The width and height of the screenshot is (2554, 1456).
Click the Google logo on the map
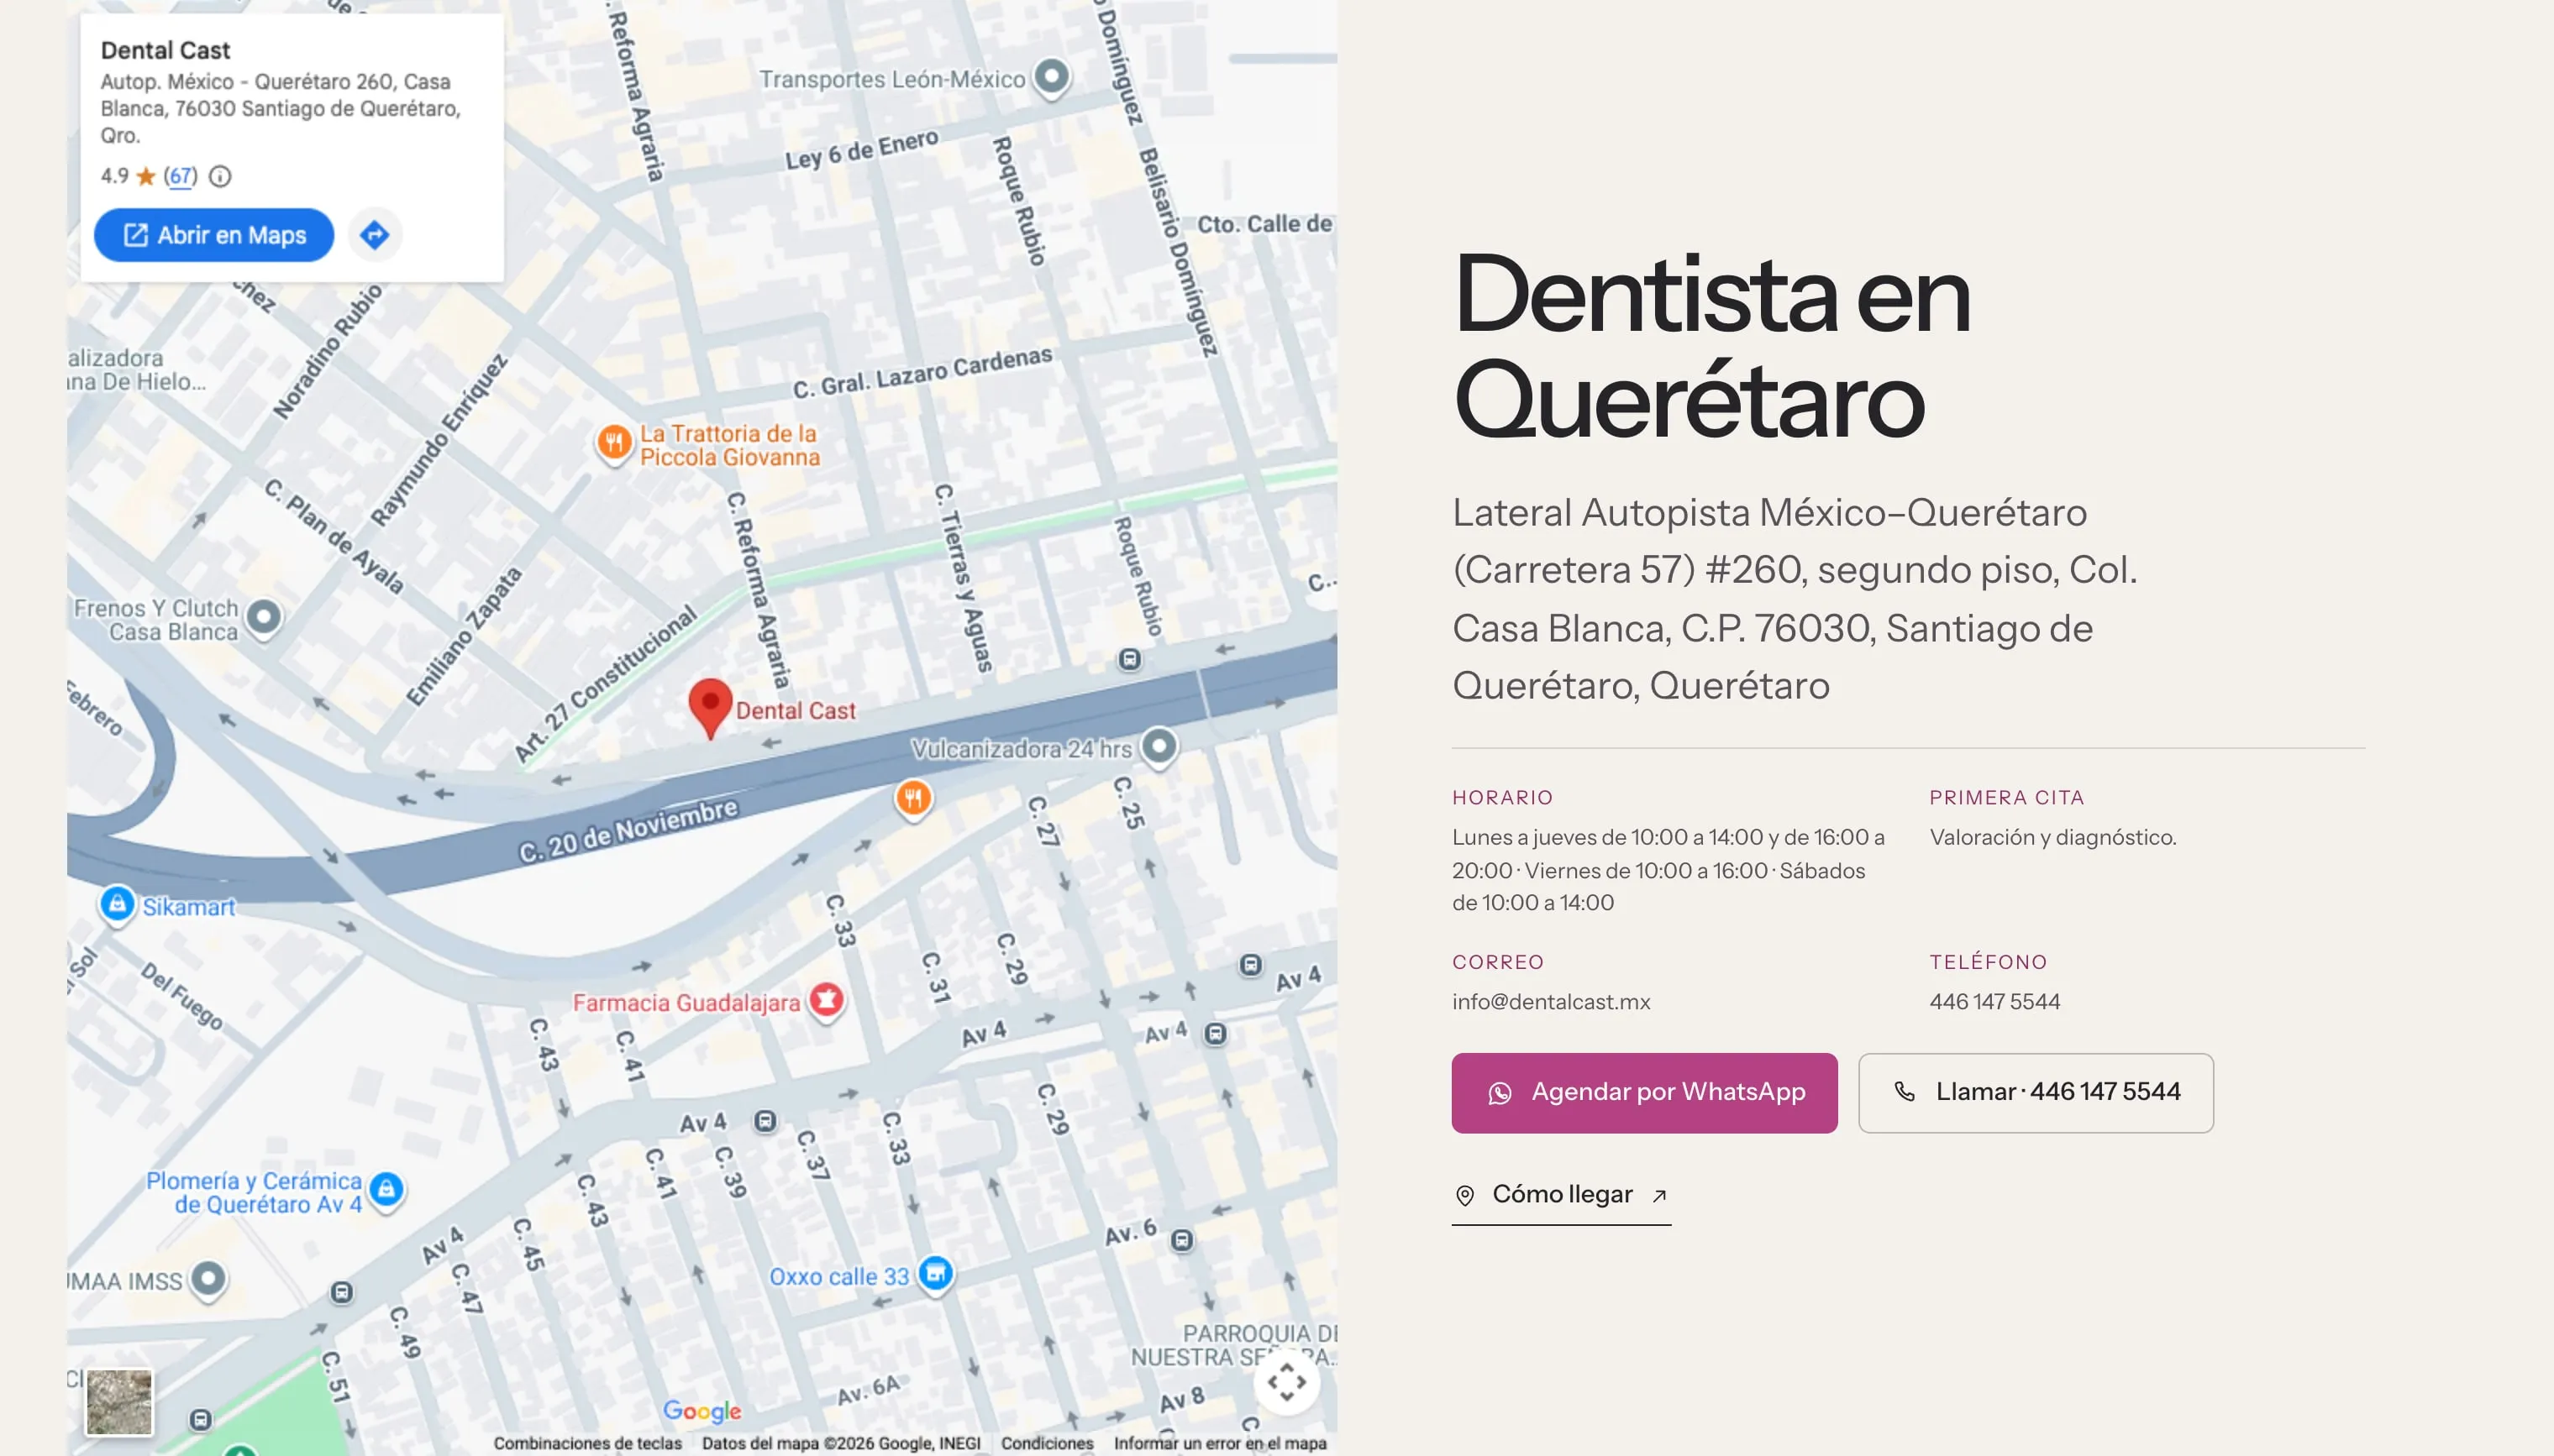coord(702,1410)
